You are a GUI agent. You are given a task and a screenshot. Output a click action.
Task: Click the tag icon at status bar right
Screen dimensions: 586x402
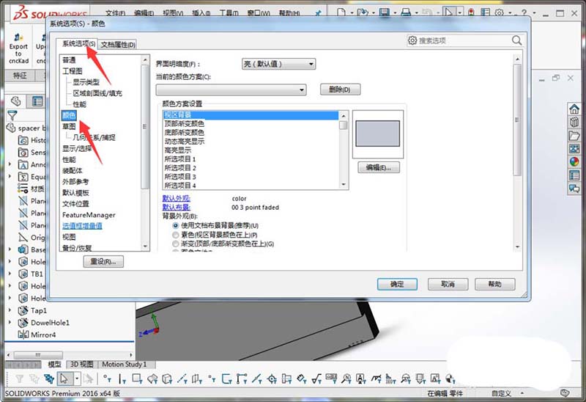pyautogui.click(x=565, y=393)
